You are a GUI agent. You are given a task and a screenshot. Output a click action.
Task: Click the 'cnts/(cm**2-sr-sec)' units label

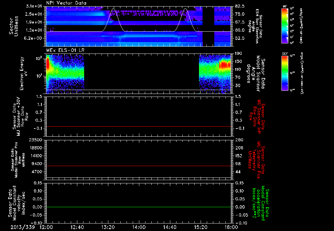[301, 26]
